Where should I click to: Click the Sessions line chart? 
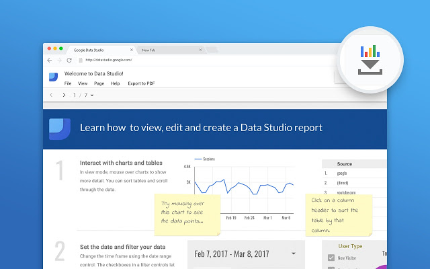244,190
